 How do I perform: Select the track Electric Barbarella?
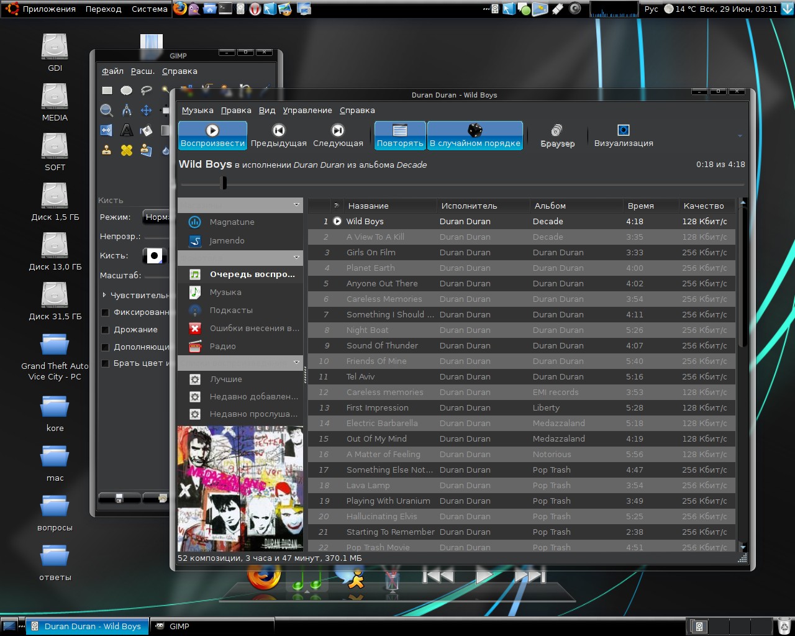[522, 423]
